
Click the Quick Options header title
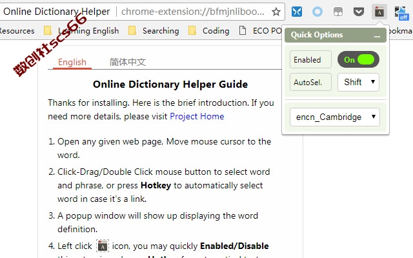[x=317, y=35]
